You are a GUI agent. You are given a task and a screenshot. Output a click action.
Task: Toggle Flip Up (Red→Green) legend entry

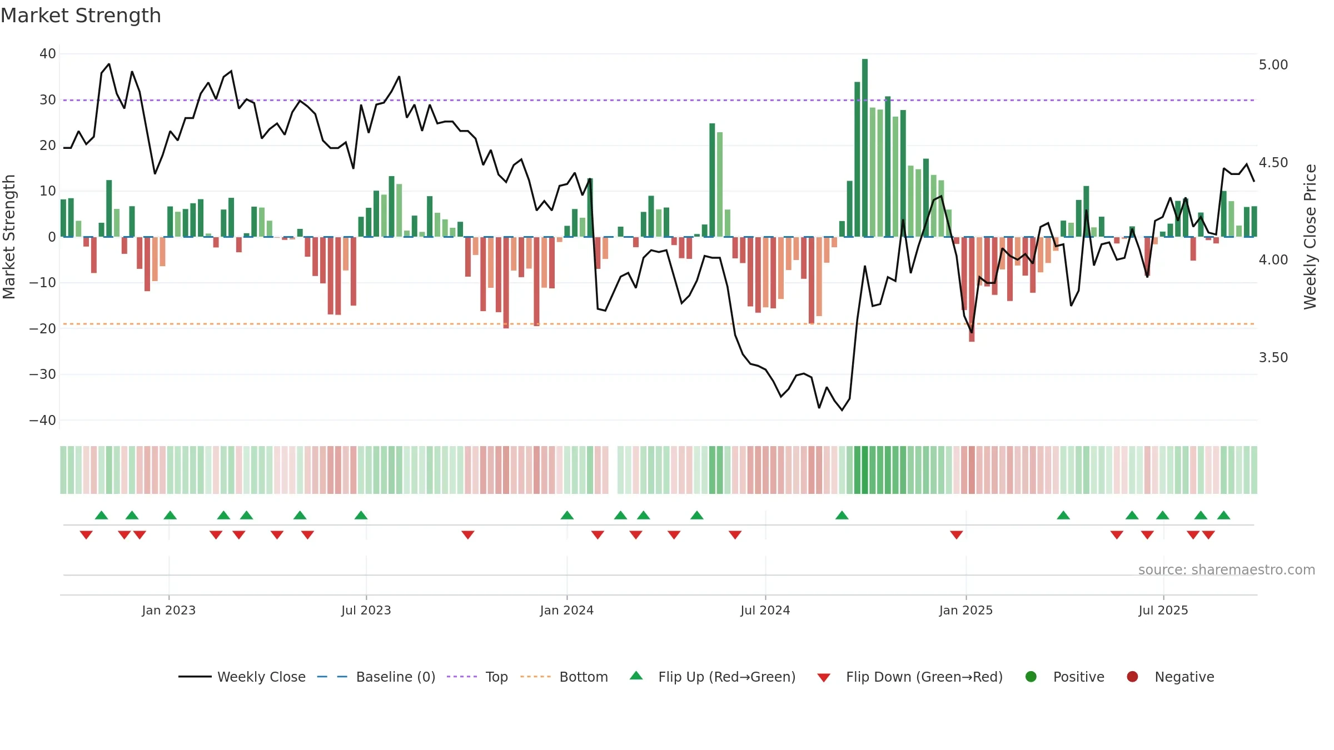pyautogui.click(x=713, y=677)
